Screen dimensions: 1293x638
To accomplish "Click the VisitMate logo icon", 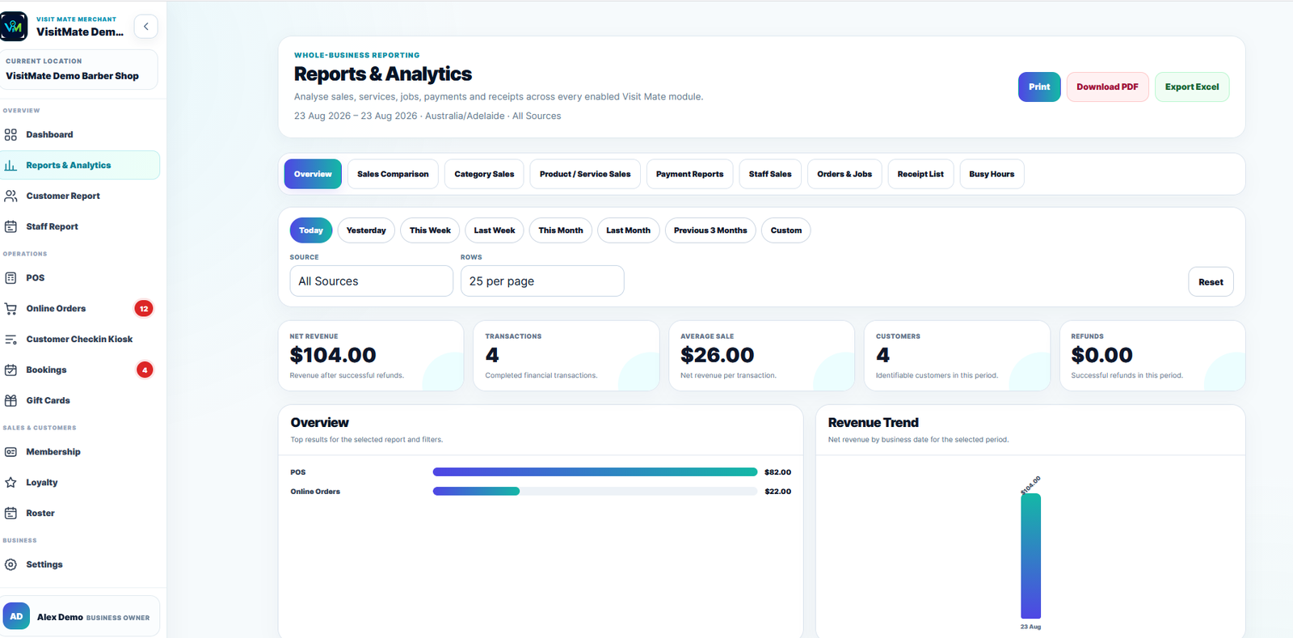I will click(15, 27).
